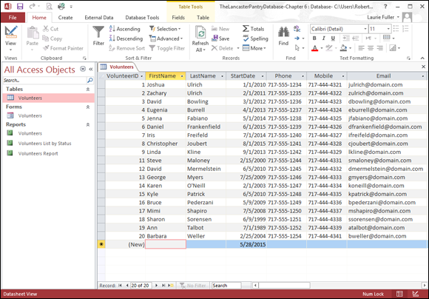Click the Refresh All icon
The width and height of the screenshot is (429, 299).
point(200,33)
